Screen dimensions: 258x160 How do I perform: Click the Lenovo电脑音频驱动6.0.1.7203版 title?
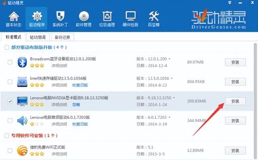click(x=60, y=117)
